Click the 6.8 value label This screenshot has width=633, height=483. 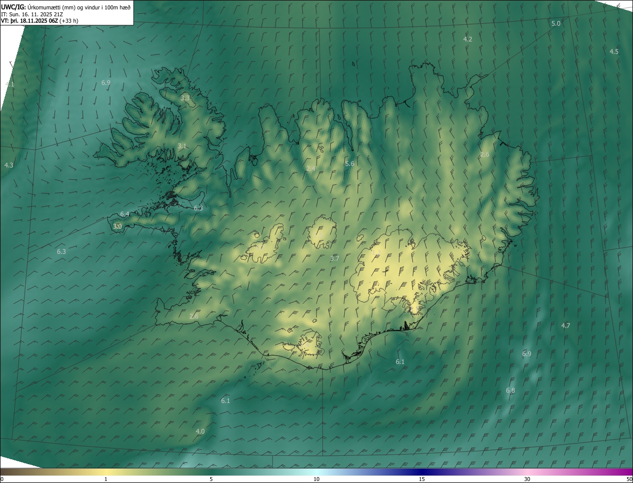tap(510, 391)
